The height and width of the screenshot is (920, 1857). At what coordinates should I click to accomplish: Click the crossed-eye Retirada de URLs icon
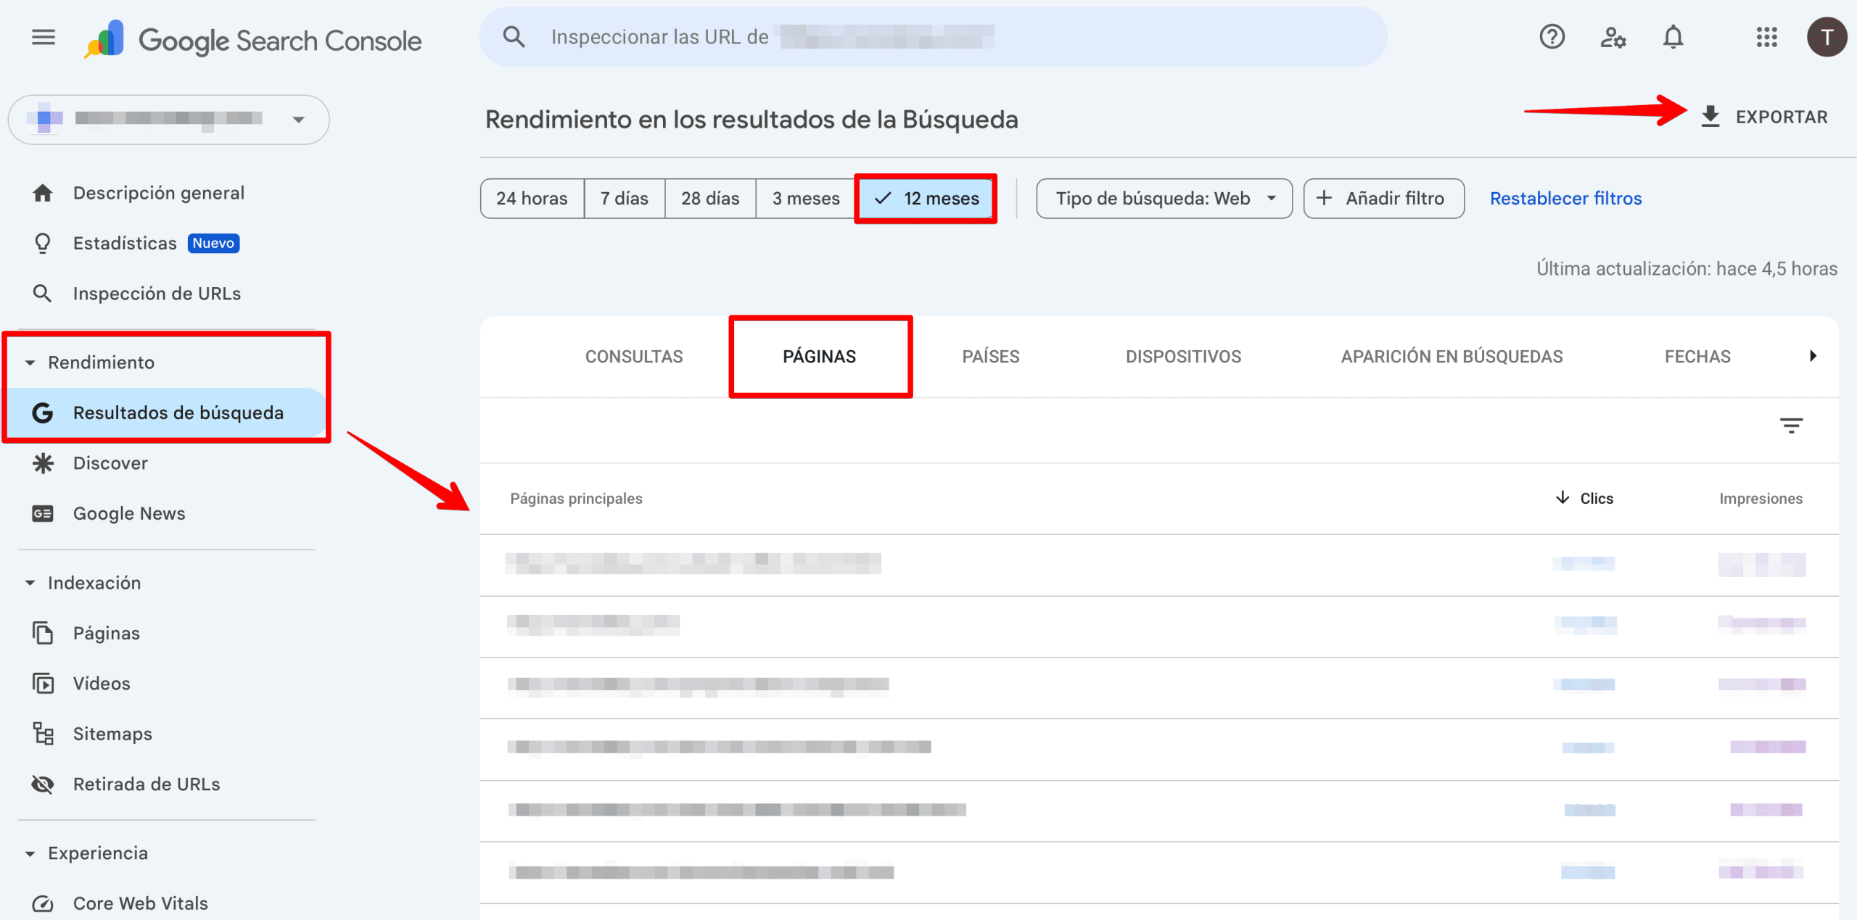coord(43,784)
